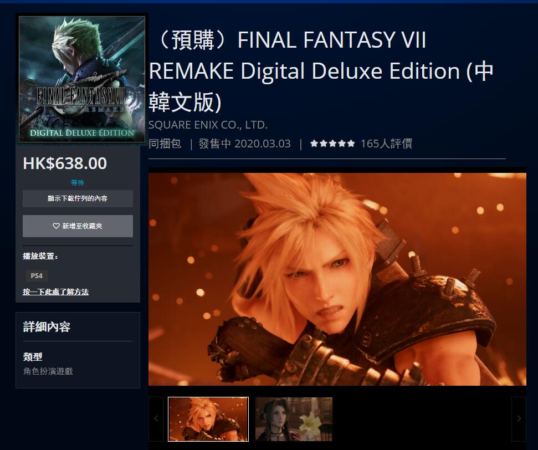Viewport: 538px width, 450px height.
Task: Select the Cloud screenshot thumbnail
Action: click(208, 419)
